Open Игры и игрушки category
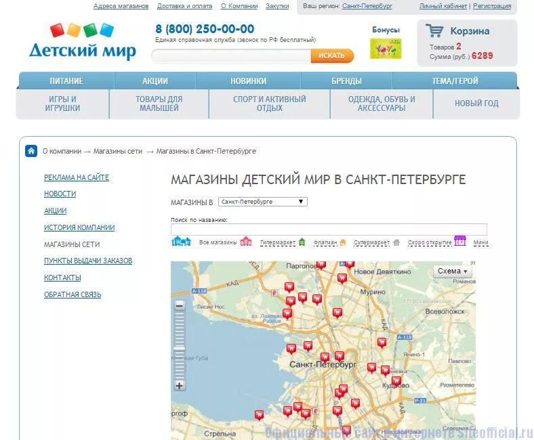Screen dimensions: 534x440 coord(62,104)
